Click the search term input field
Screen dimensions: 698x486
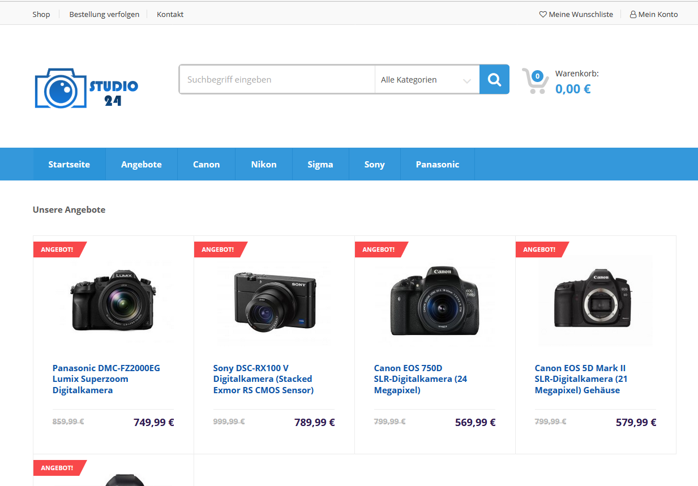(x=277, y=80)
